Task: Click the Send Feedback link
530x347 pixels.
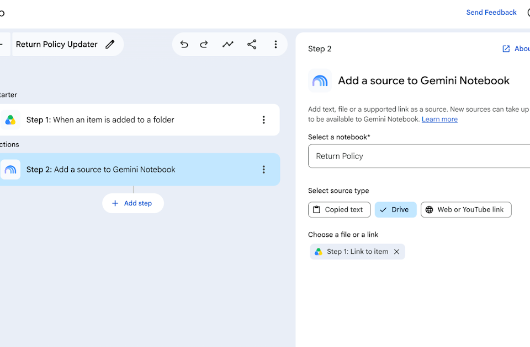Action: (x=491, y=13)
